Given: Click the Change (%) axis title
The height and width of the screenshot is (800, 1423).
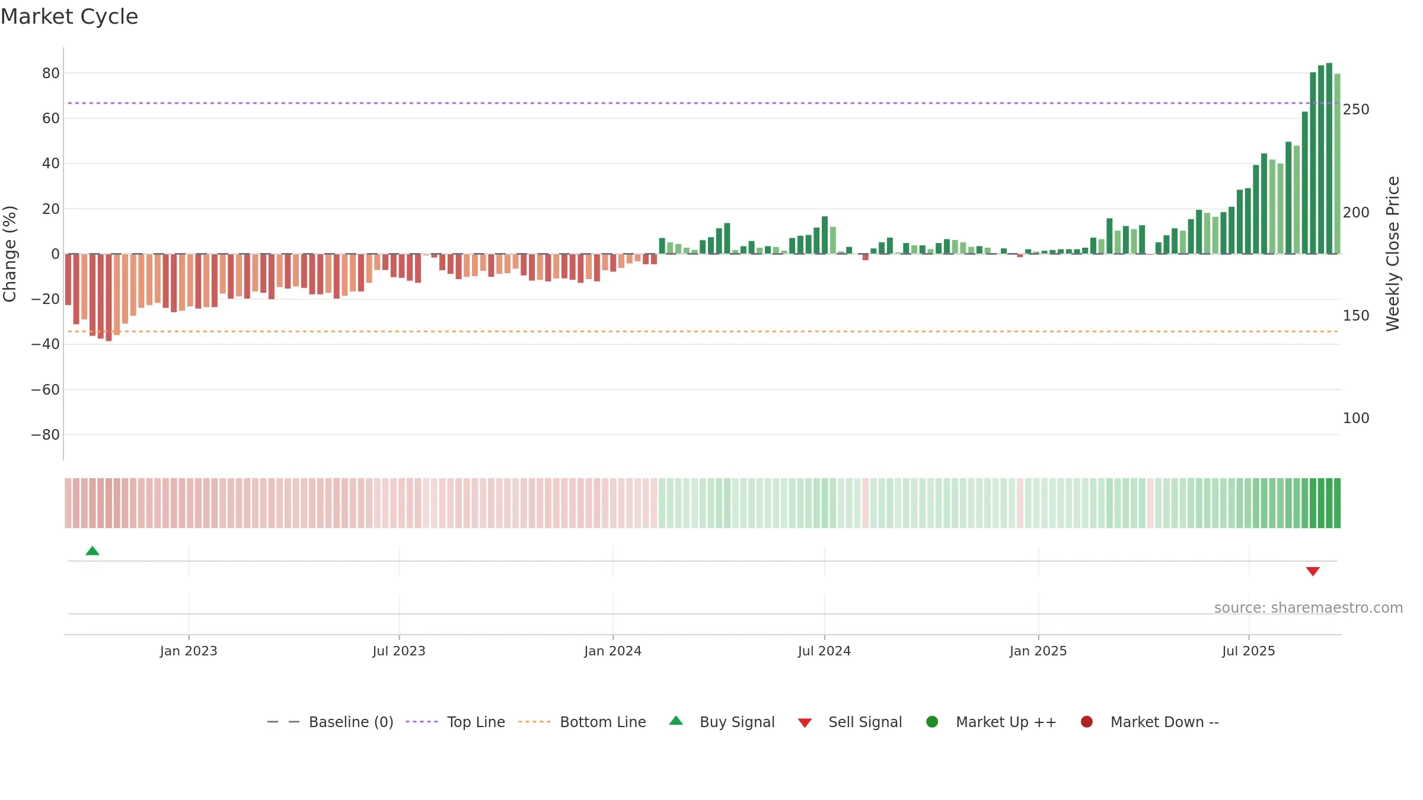Looking at the screenshot, I should pyautogui.click(x=9, y=254).
